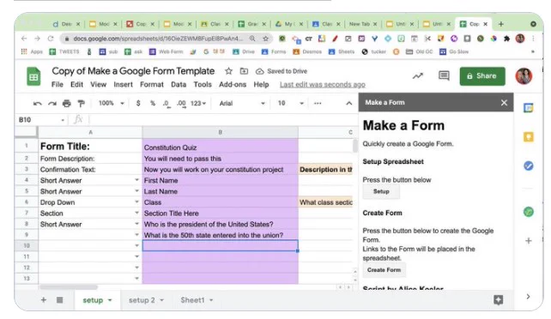Open dropdown in Section row 7
The height and width of the screenshot is (319, 551).
coord(136,213)
